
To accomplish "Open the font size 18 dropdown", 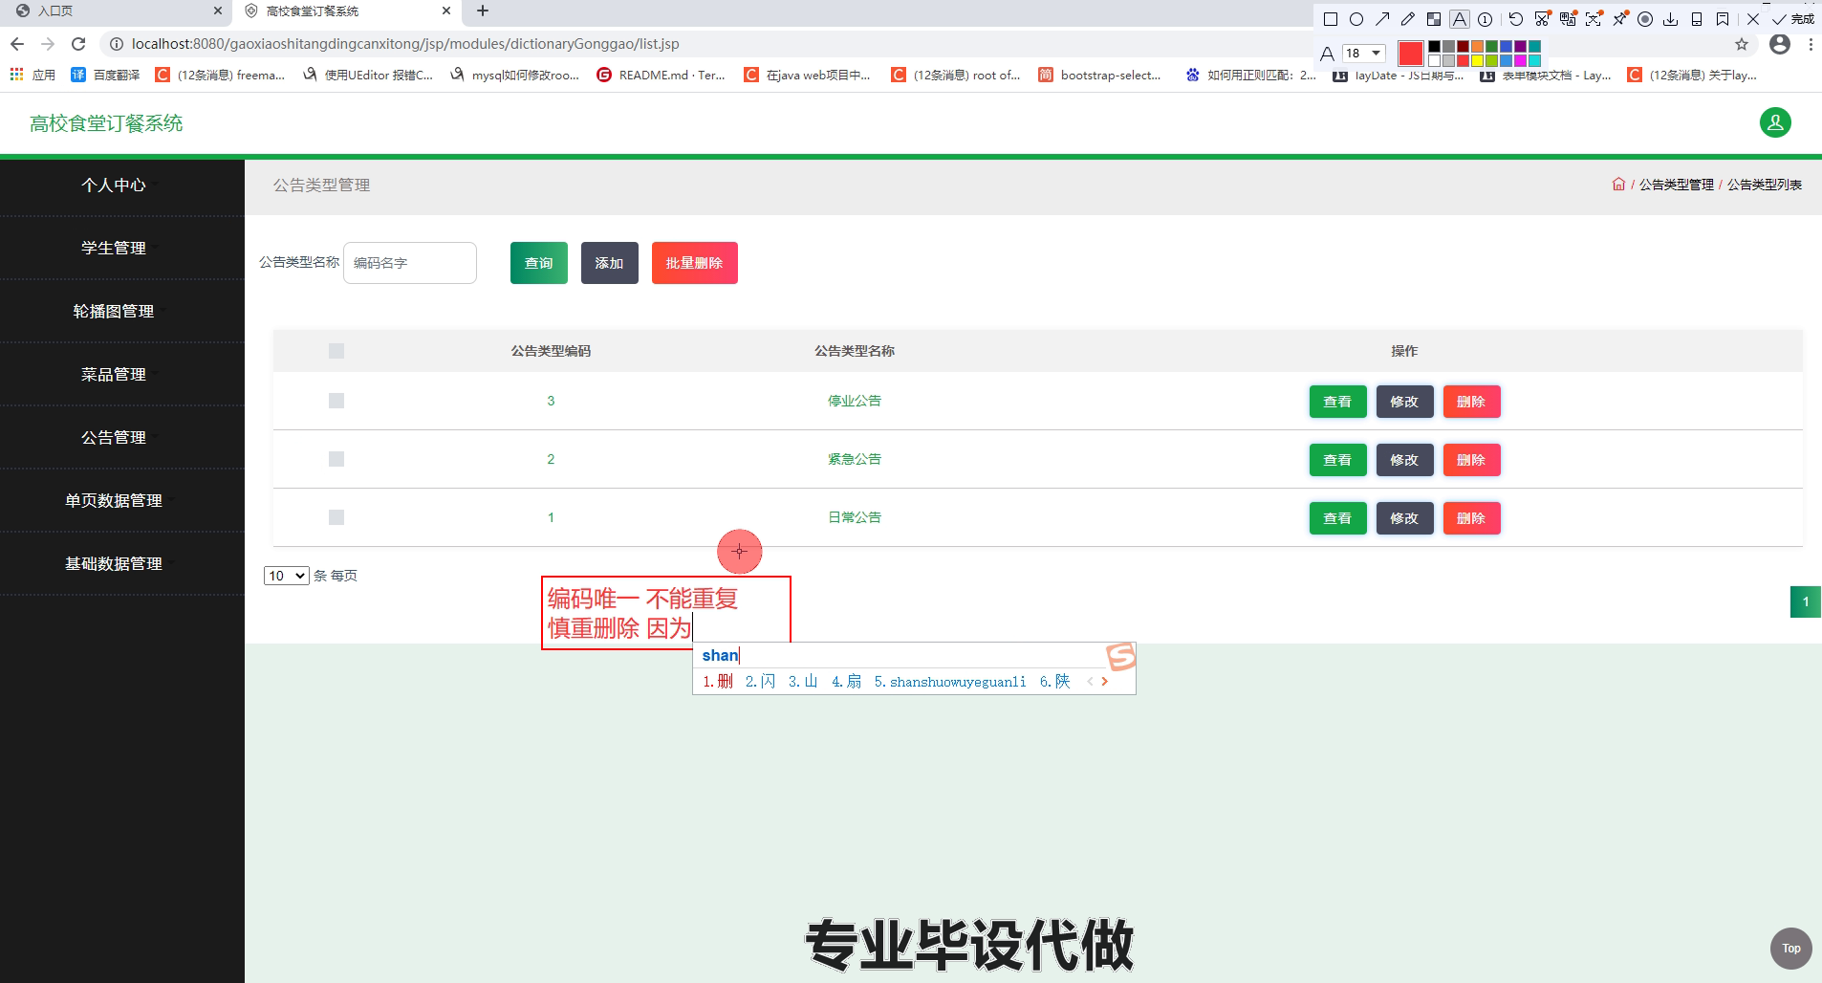I will (x=1363, y=53).
